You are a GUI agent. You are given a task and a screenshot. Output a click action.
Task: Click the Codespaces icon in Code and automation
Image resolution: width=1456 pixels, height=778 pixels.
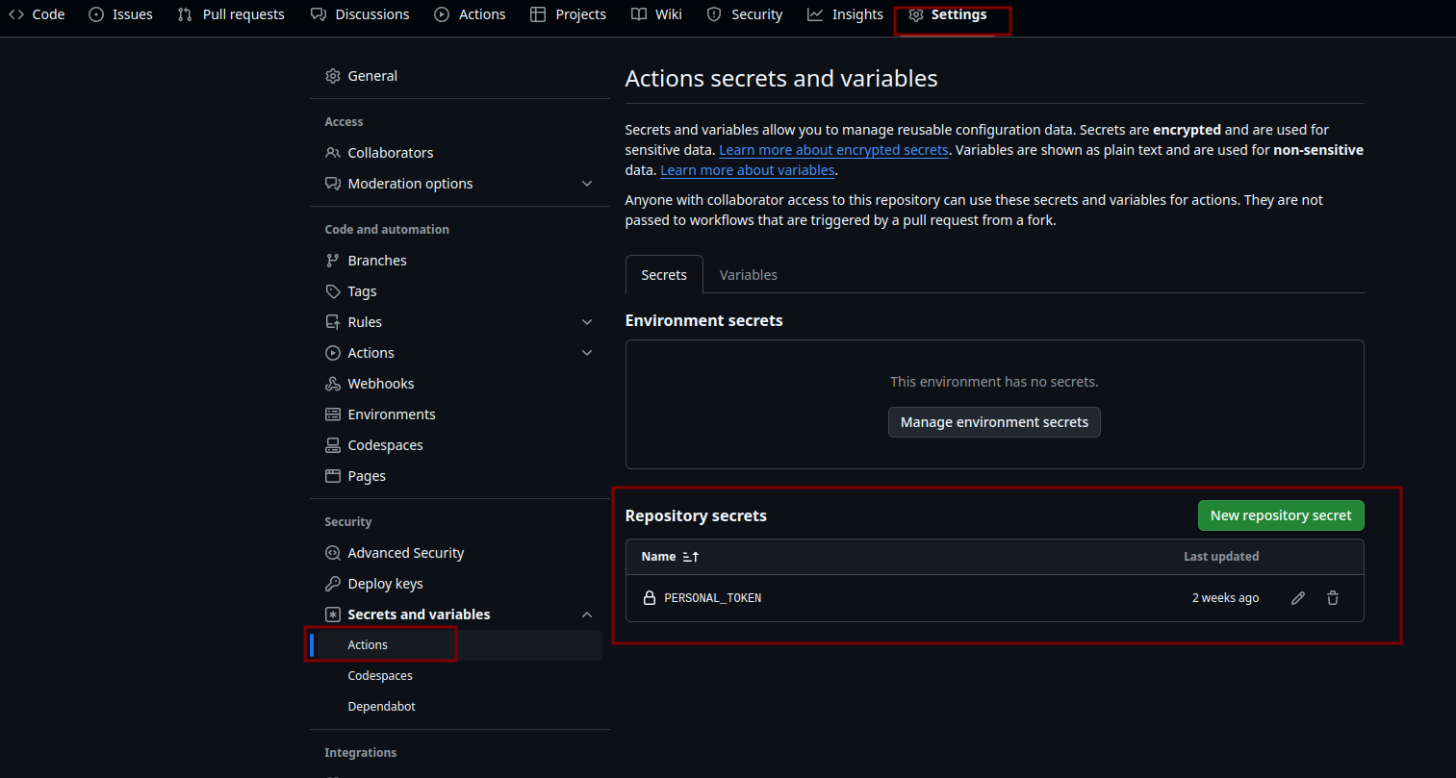tap(333, 445)
